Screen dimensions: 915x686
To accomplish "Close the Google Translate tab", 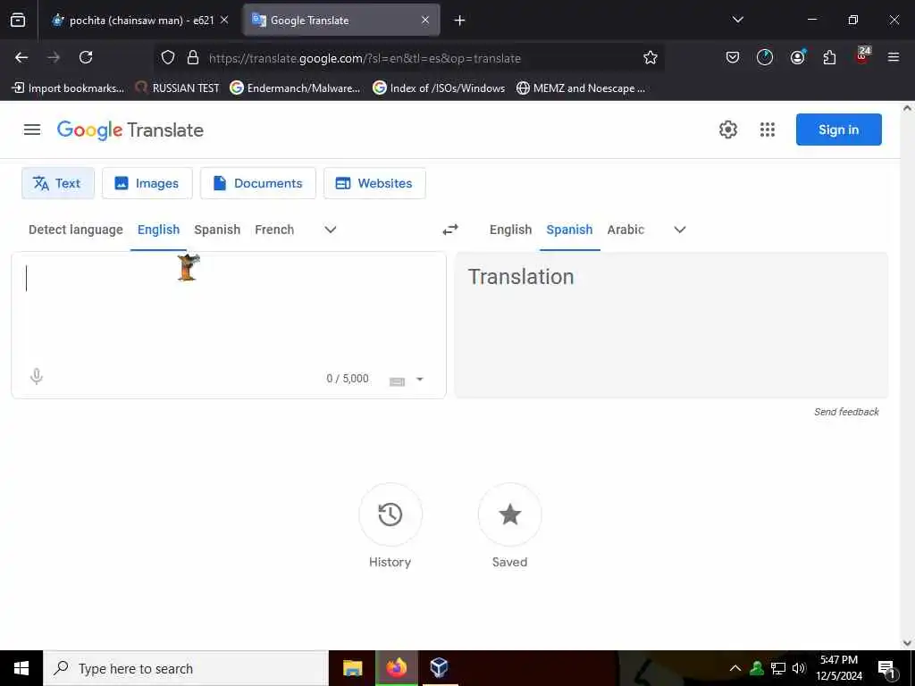I will (x=425, y=21).
